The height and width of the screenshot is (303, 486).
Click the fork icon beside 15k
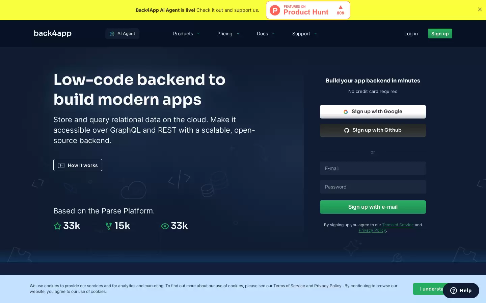tap(109, 226)
